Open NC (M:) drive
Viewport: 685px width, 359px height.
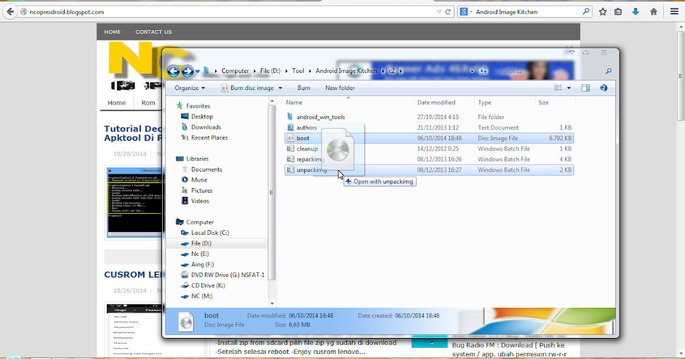point(201,296)
